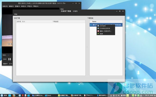The image size is (156, 97).
Task: Click the Name column header
Action: 94,21
